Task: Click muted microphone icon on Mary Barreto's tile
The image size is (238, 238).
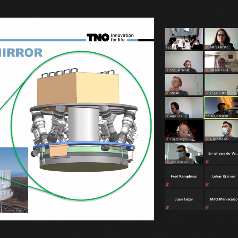Action: 207,47
